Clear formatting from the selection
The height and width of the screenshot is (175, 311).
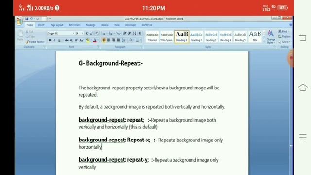click(97, 34)
